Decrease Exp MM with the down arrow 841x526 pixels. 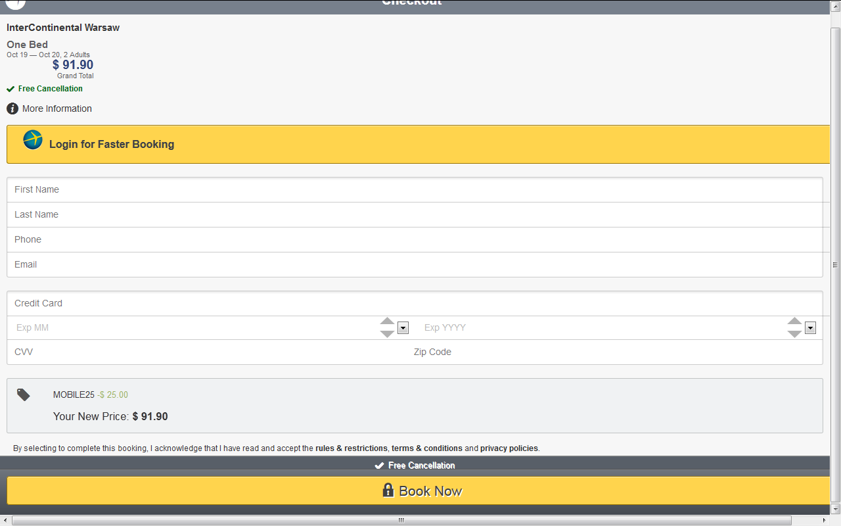pos(387,334)
